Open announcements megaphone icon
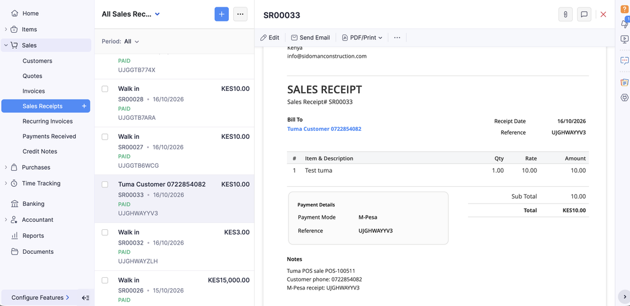Screen dimensions: 630x306 tap(625, 23)
